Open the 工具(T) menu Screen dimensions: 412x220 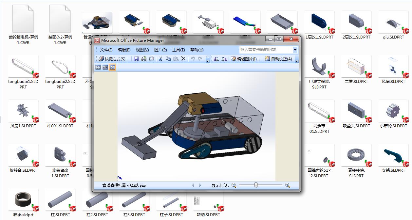coord(178,50)
